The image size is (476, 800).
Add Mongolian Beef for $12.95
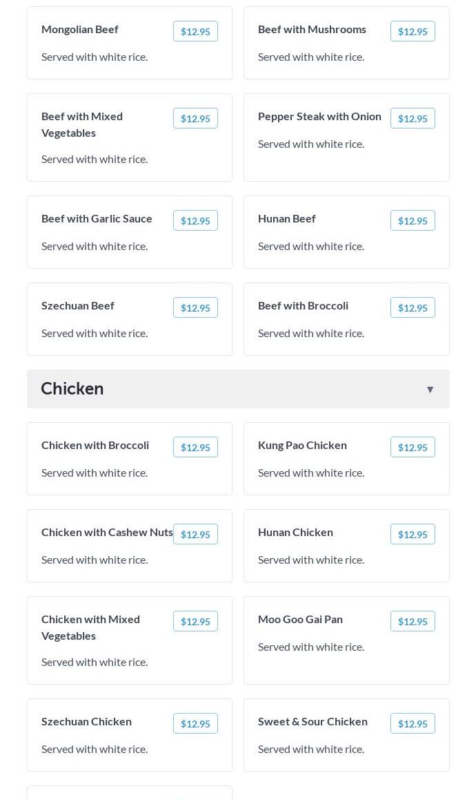[195, 32]
